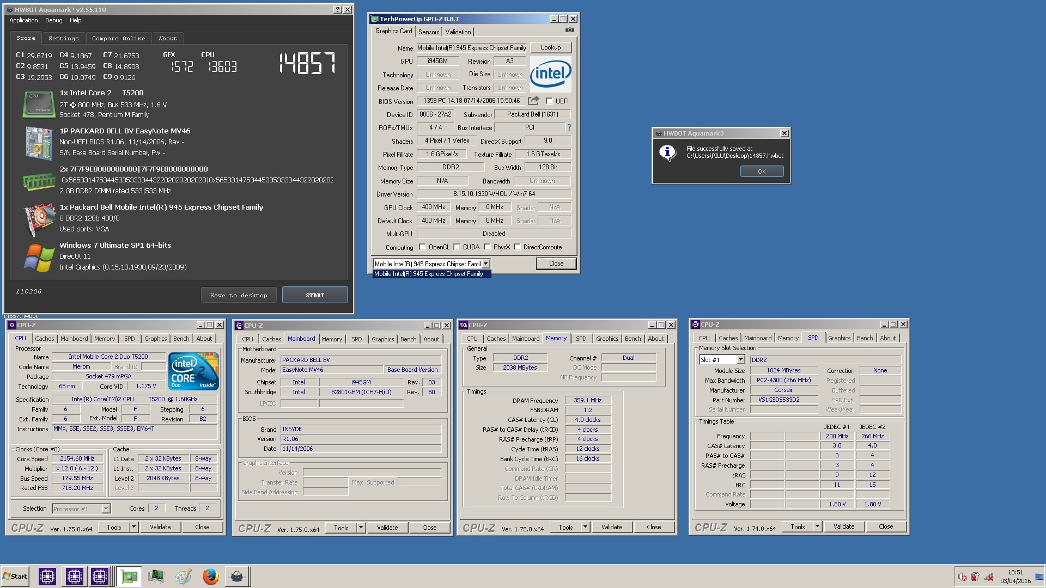Open Caches tab in CPU-Z Mainboard window

click(x=271, y=339)
